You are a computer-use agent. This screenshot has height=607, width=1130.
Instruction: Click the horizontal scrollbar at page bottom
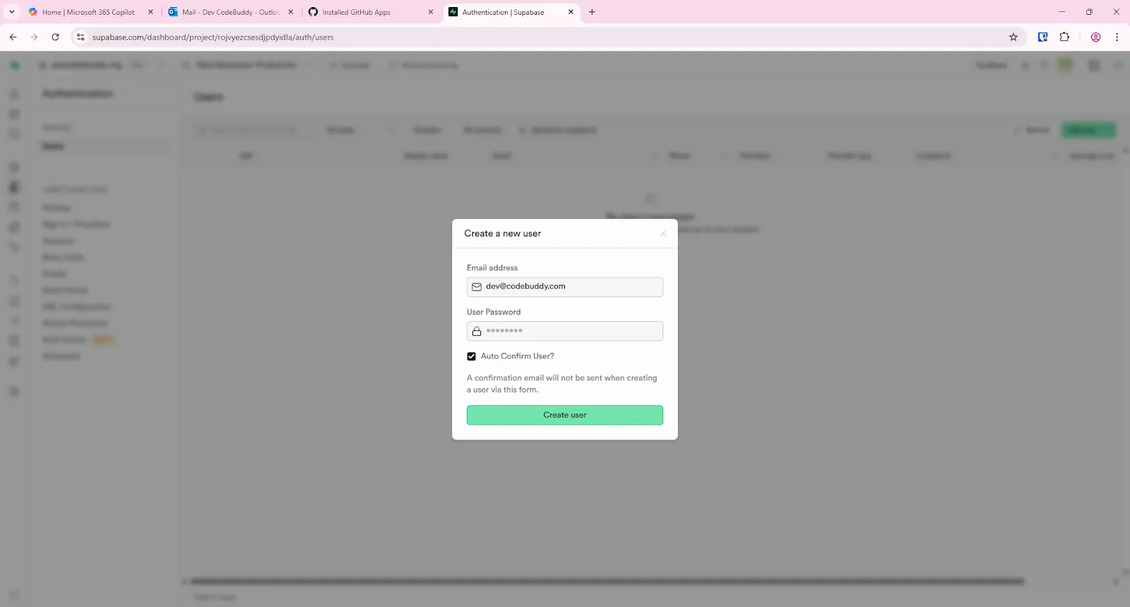(607, 582)
